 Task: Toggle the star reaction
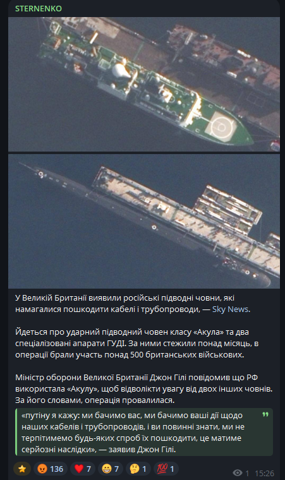[x=22, y=469]
